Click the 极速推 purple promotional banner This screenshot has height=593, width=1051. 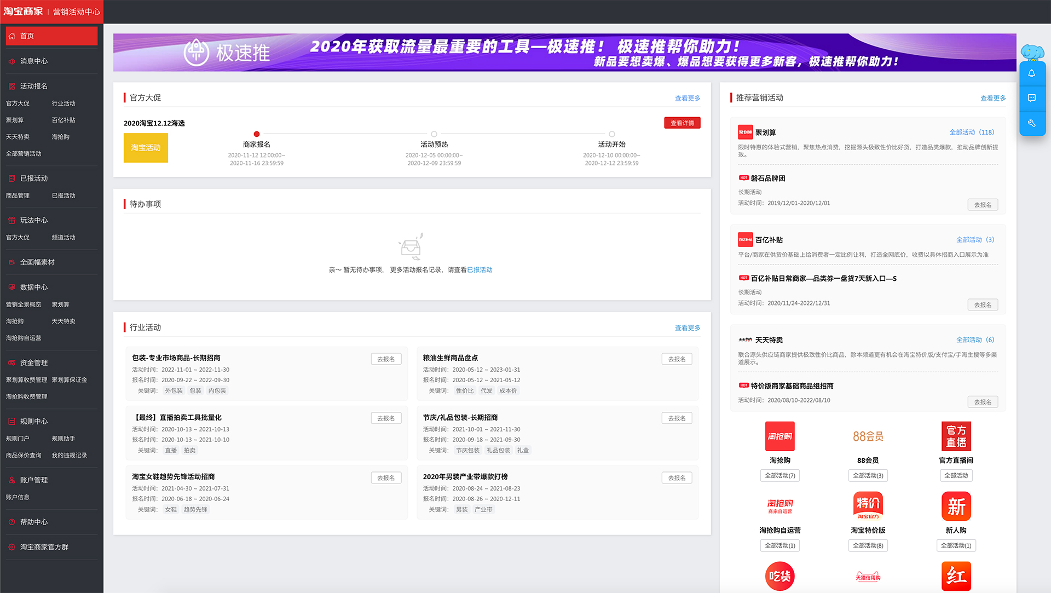[x=564, y=53]
